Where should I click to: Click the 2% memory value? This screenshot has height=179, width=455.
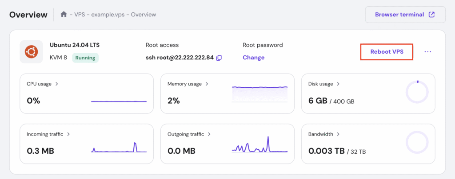pos(174,101)
